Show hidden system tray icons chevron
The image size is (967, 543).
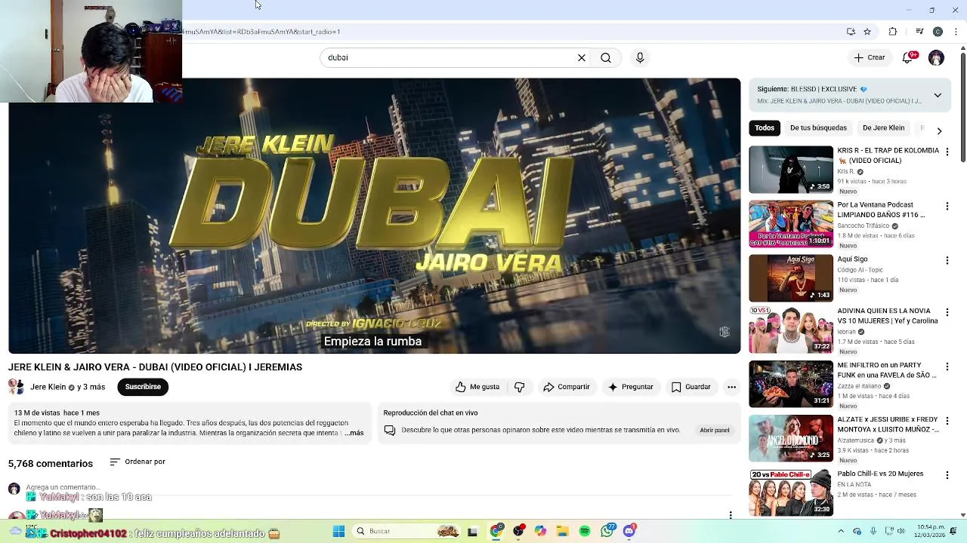(841, 532)
